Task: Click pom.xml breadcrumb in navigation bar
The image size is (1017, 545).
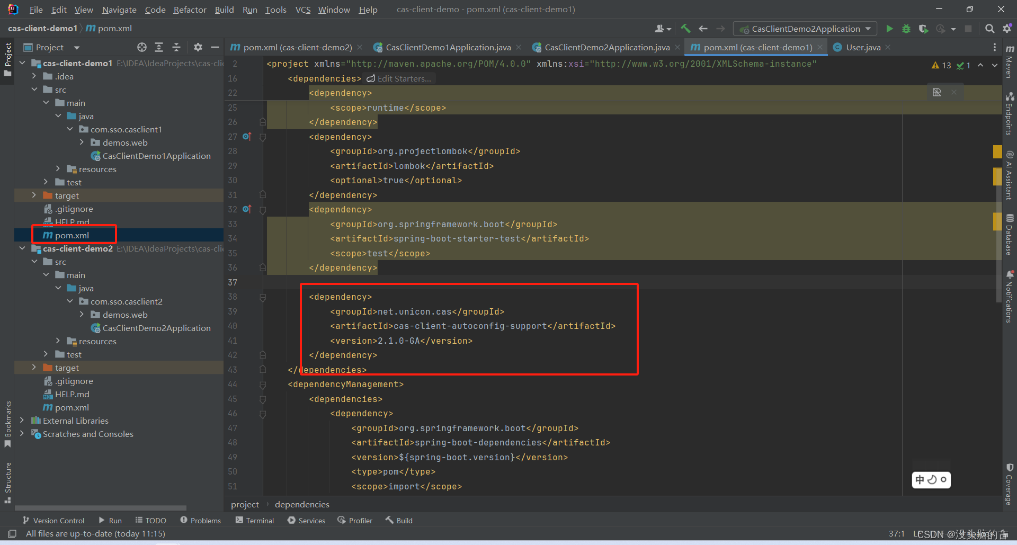Action: pyautogui.click(x=109, y=28)
